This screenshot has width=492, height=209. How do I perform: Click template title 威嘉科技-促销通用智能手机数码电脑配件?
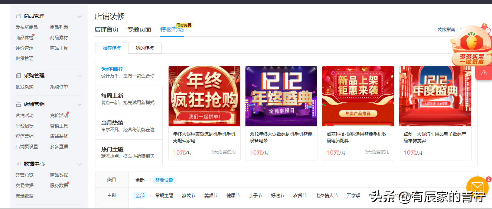click(356, 137)
